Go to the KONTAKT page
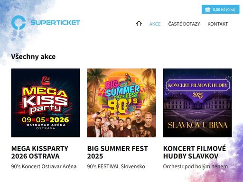This screenshot has height=182, width=243. pyautogui.click(x=218, y=24)
